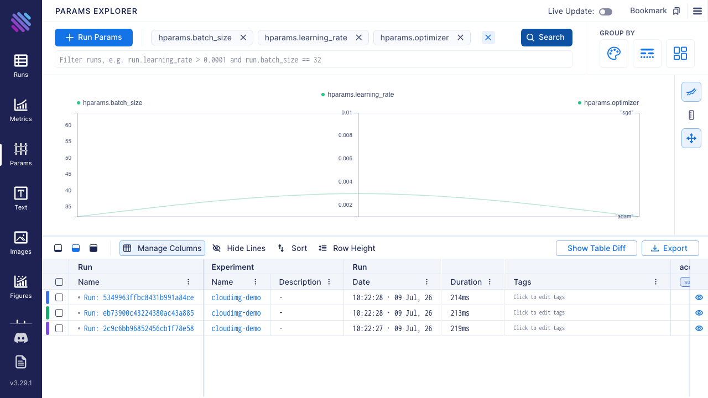The image size is (708, 398).
Task: Open the Figures explorer
Action: pos(21,287)
